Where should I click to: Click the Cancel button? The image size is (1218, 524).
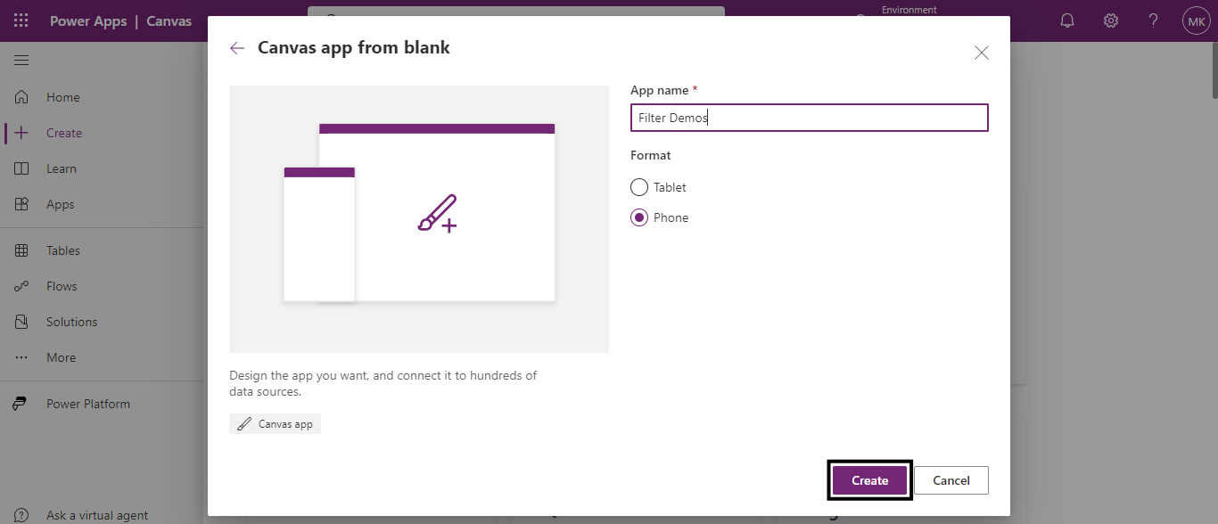tap(951, 480)
